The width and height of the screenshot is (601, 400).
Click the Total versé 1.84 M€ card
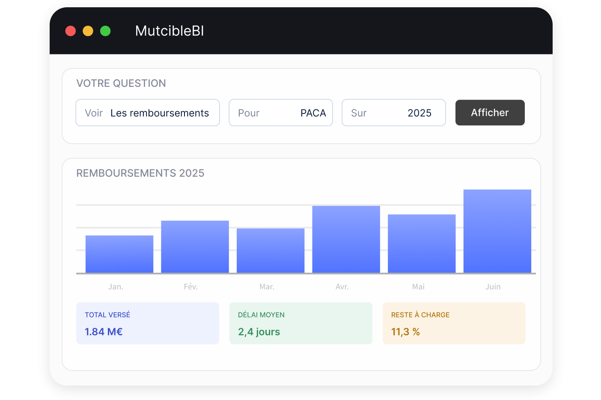(148, 323)
